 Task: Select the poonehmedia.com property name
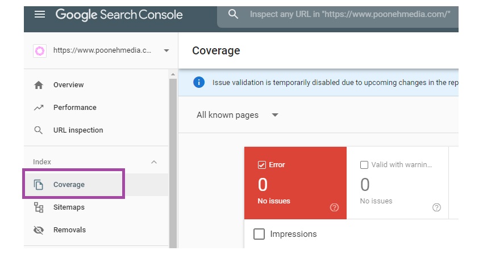coord(102,50)
